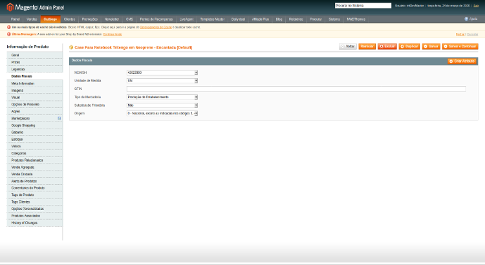Open the Painel menu
485x265 pixels.
point(15,19)
